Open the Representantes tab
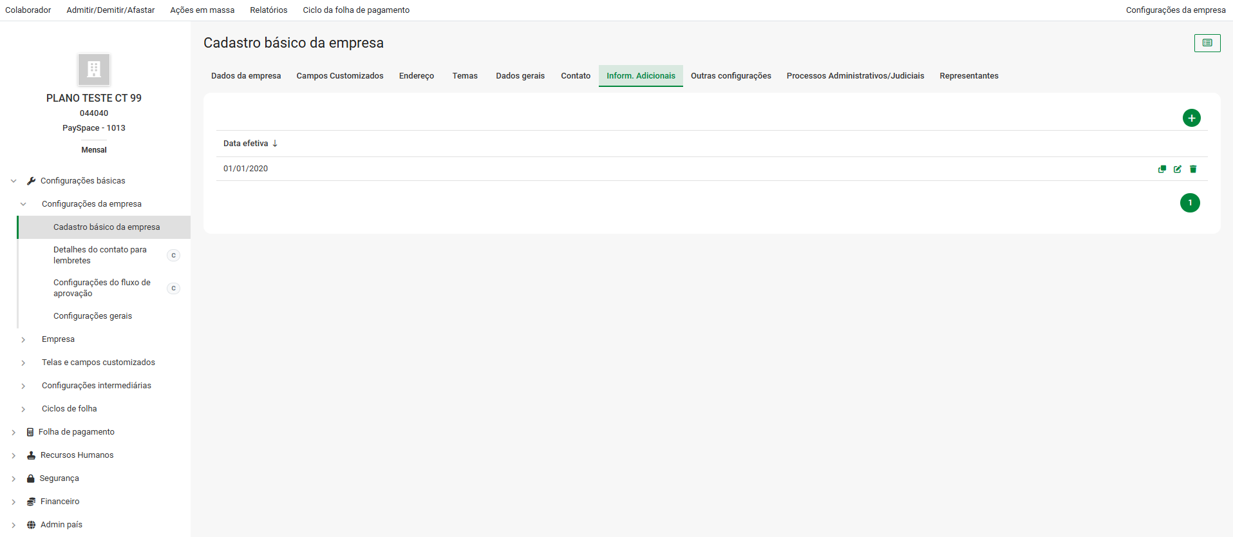The image size is (1233, 537). pos(968,76)
